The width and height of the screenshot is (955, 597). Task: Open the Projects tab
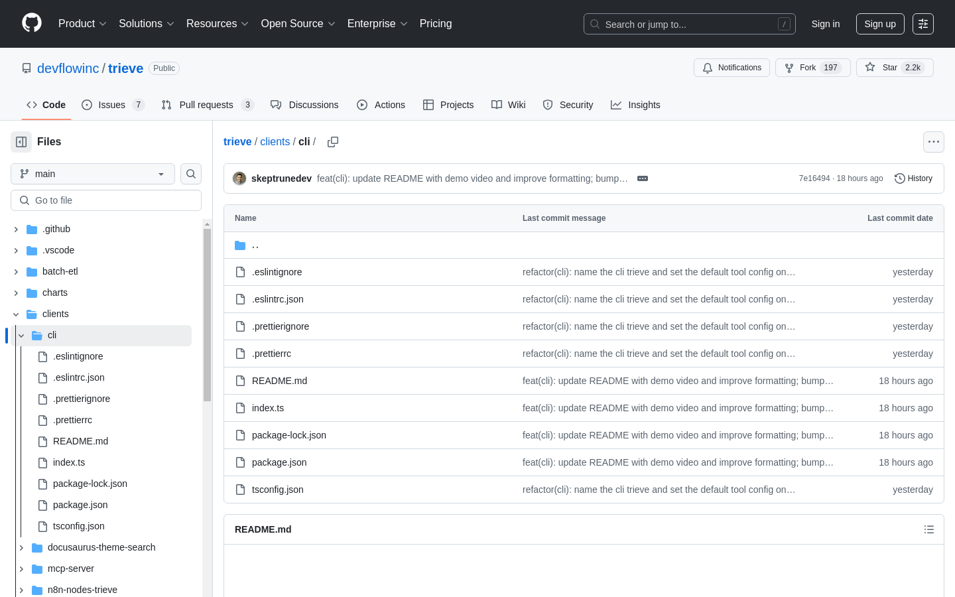[x=448, y=105]
